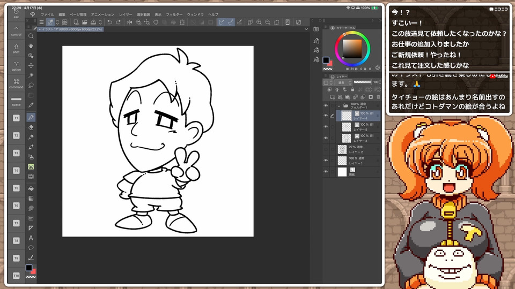Select the Move layer tool
Viewport: 515px width, 289px height.
click(31, 65)
